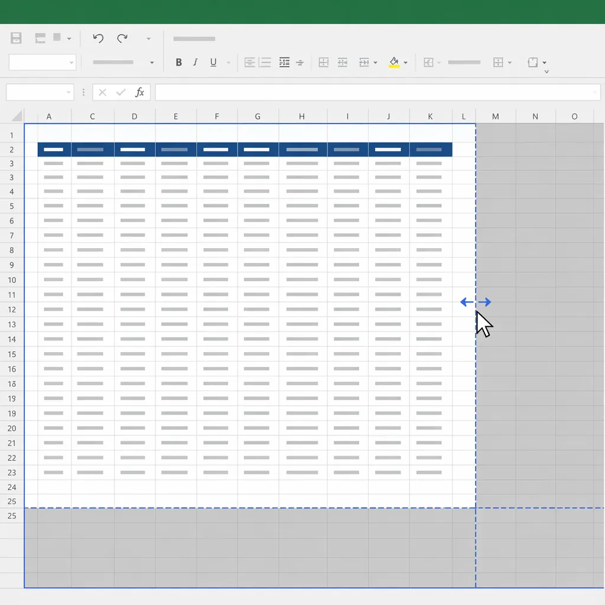Open the borders grid dropdown arrow
605x605 pixels.
point(510,63)
